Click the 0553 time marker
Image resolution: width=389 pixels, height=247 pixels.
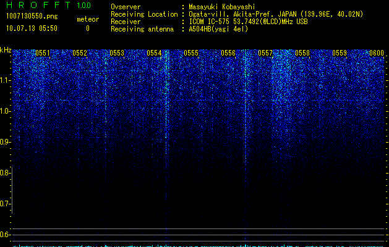[117, 53]
